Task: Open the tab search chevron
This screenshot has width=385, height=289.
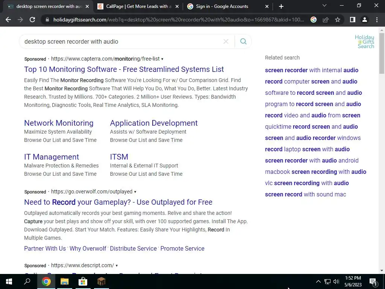Action: 324,5
